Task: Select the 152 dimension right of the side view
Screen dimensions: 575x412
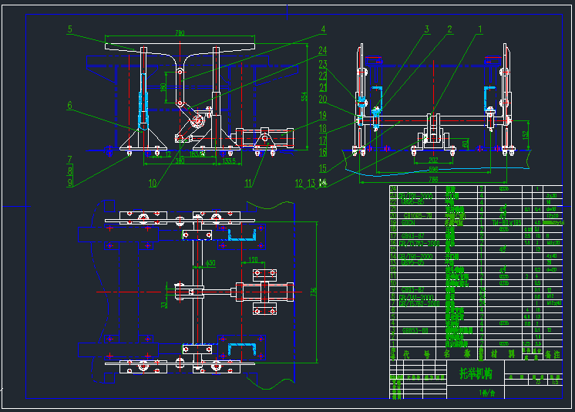Action: click(x=526, y=136)
